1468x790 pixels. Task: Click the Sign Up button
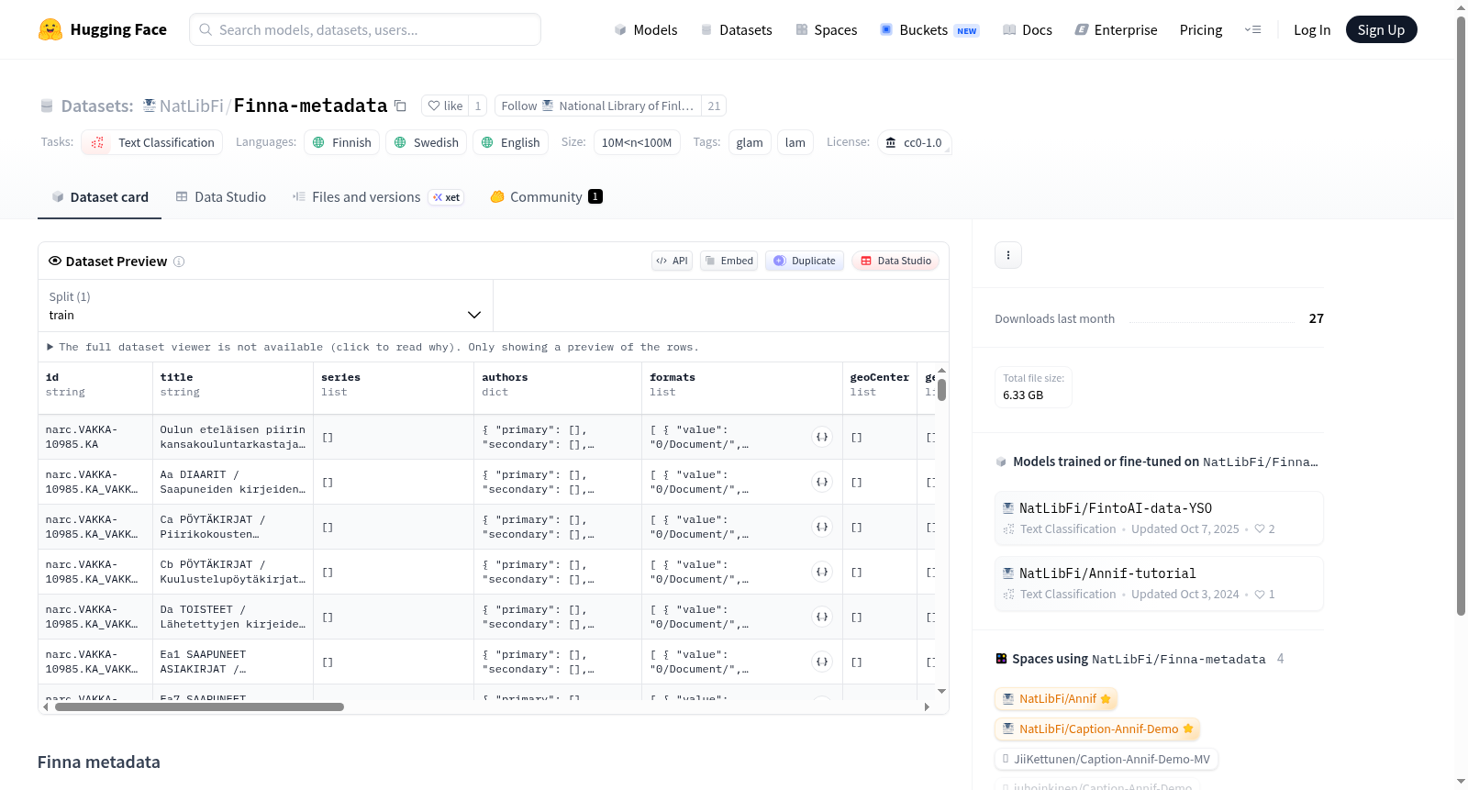click(1381, 29)
